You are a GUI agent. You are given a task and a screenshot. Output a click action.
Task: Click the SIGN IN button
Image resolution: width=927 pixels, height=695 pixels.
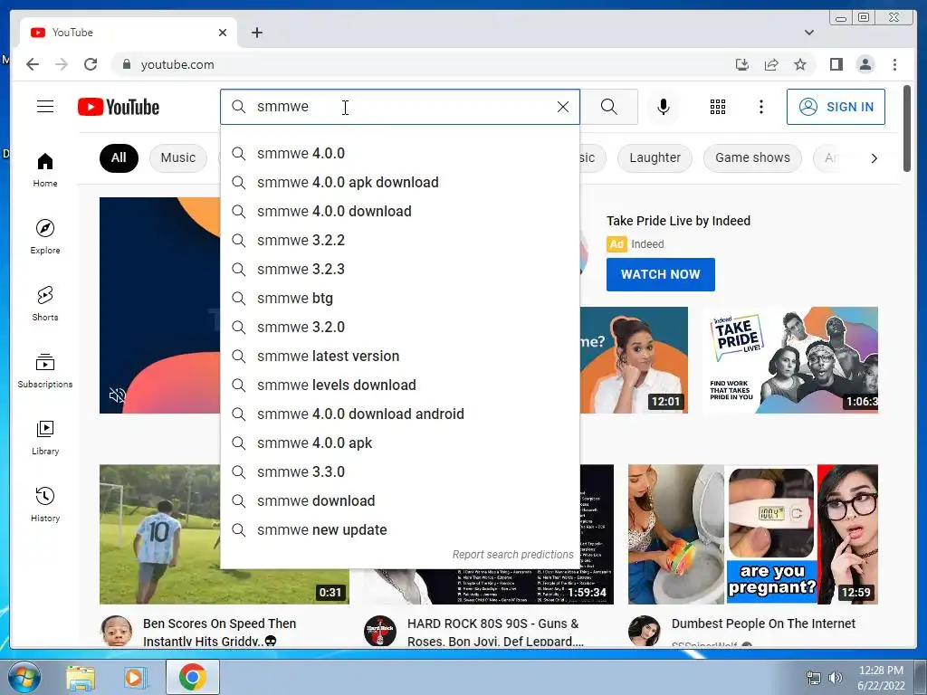836,107
